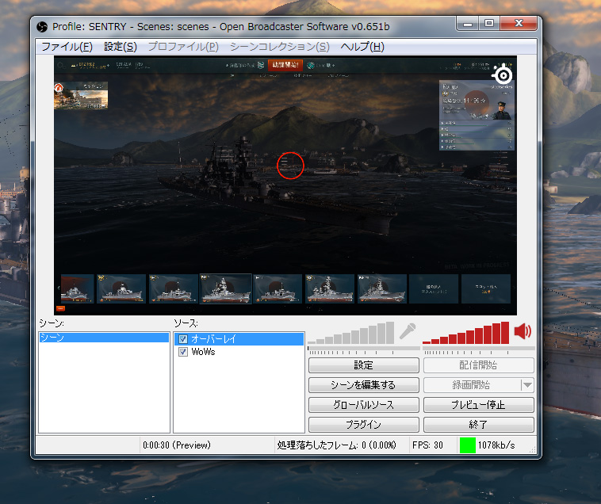This screenshot has width=601, height=504.
Task: Minimize the OBS window
Action: (467, 24)
